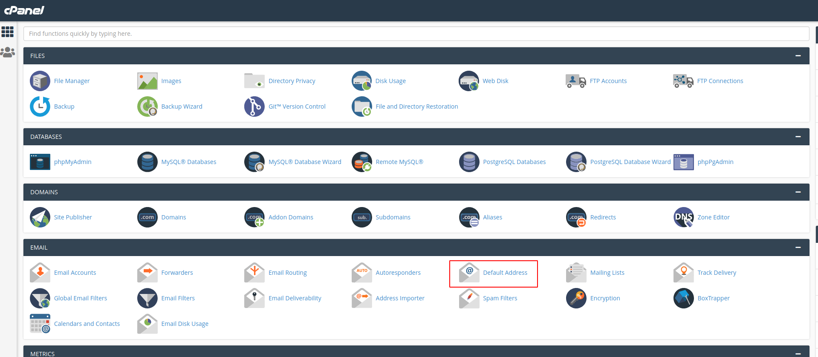Click the Autoresponders envelope icon

coord(362,273)
